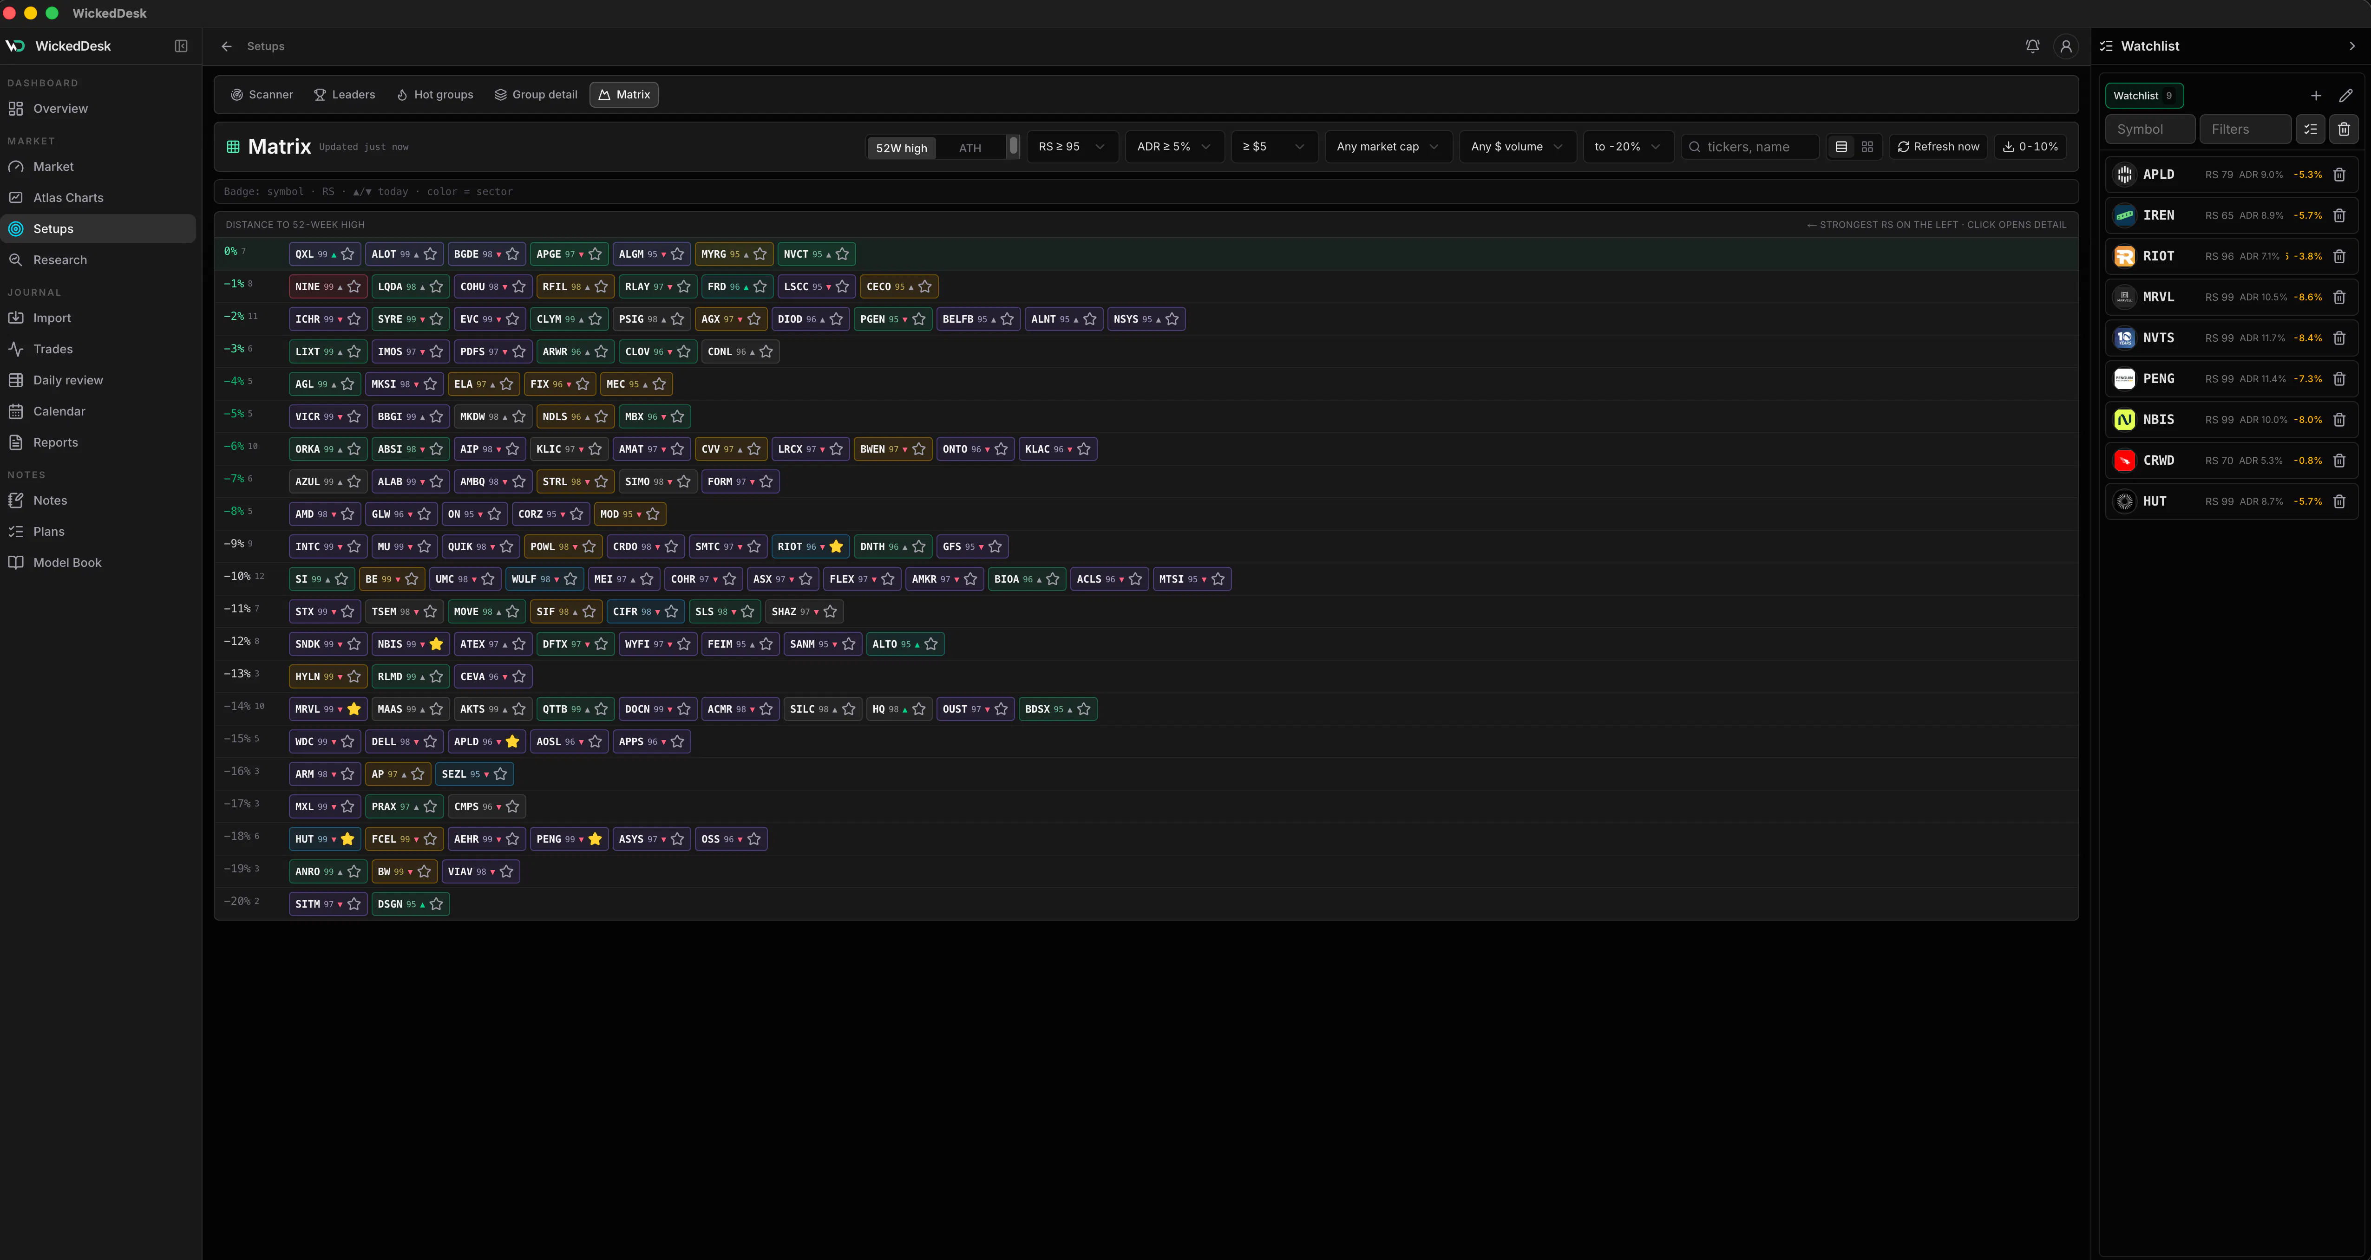Open the RS ≥ 95 dropdown
The width and height of the screenshot is (2371, 1260).
[x=1072, y=147]
